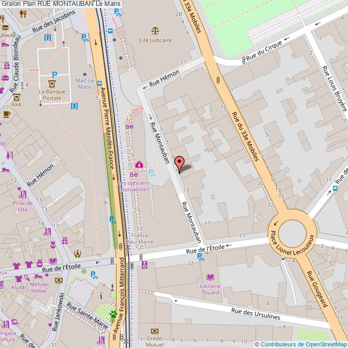348x348 pixels.
Task: Click the France Bleu Maine label
Action: click(x=140, y=239)
